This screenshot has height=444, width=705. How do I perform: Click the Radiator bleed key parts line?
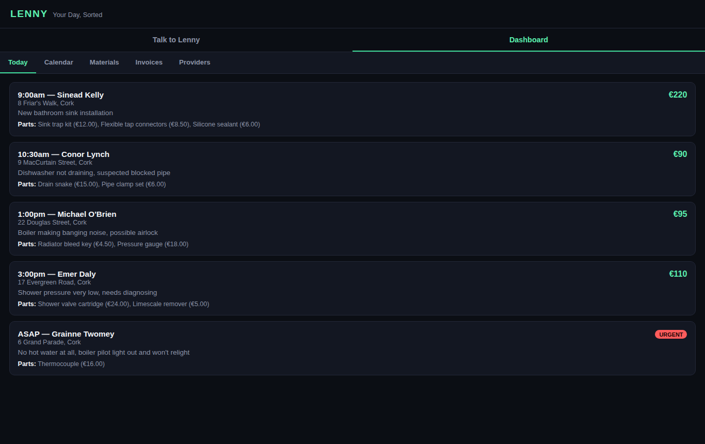[x=103, y=244]
